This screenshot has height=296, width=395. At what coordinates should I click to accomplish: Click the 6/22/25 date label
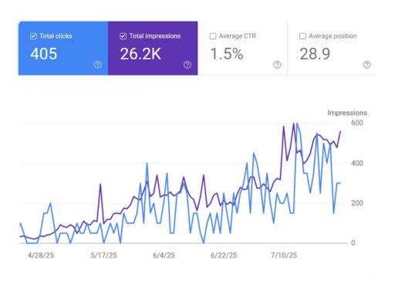224,255
